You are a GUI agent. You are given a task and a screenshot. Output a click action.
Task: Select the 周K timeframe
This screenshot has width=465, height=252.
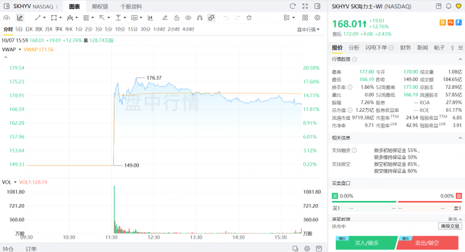coord(39,29)
